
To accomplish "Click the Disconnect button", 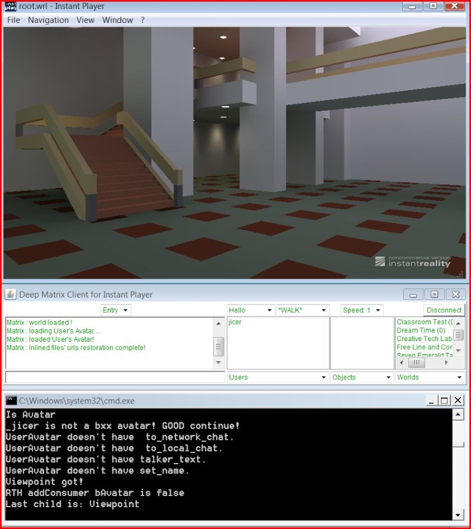I will pyautogui.click(x=444, y=310).
